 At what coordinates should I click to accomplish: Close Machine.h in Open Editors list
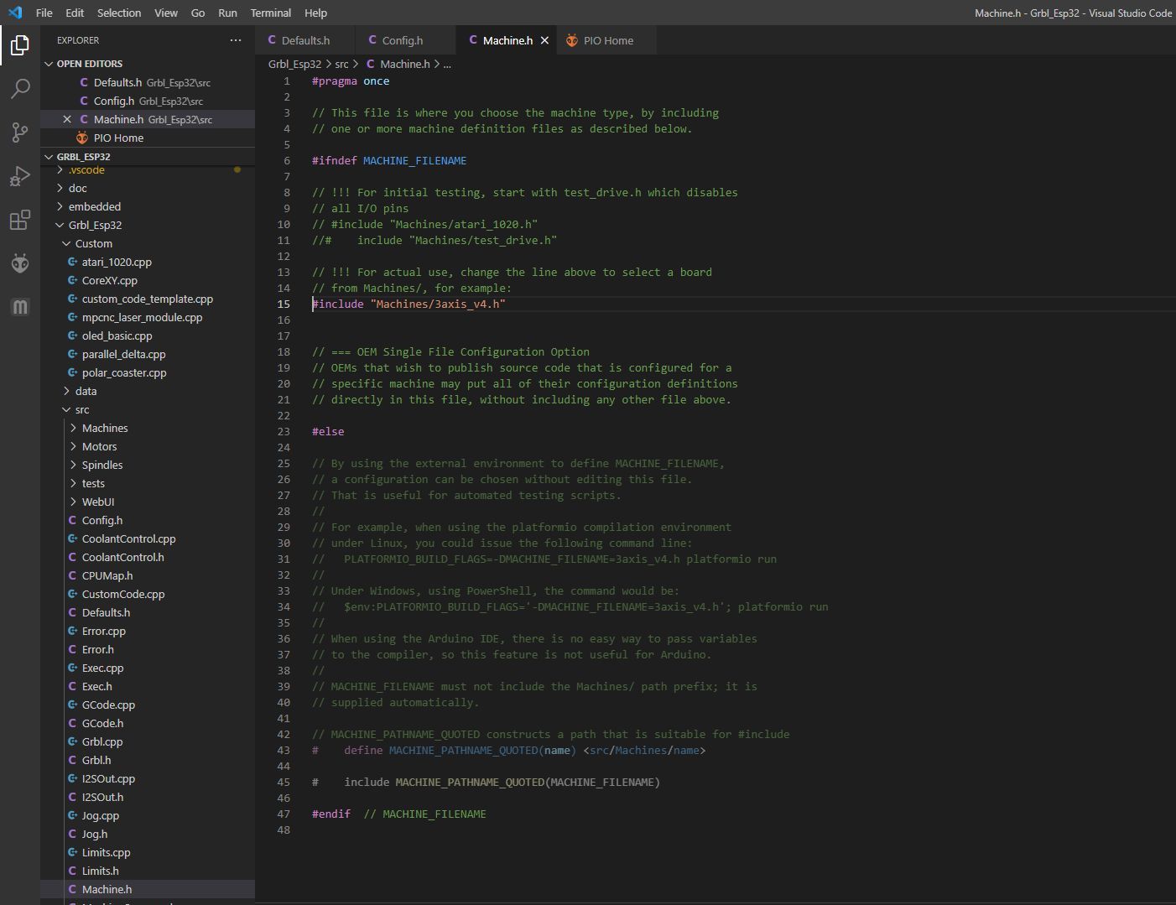click(67, 119)
